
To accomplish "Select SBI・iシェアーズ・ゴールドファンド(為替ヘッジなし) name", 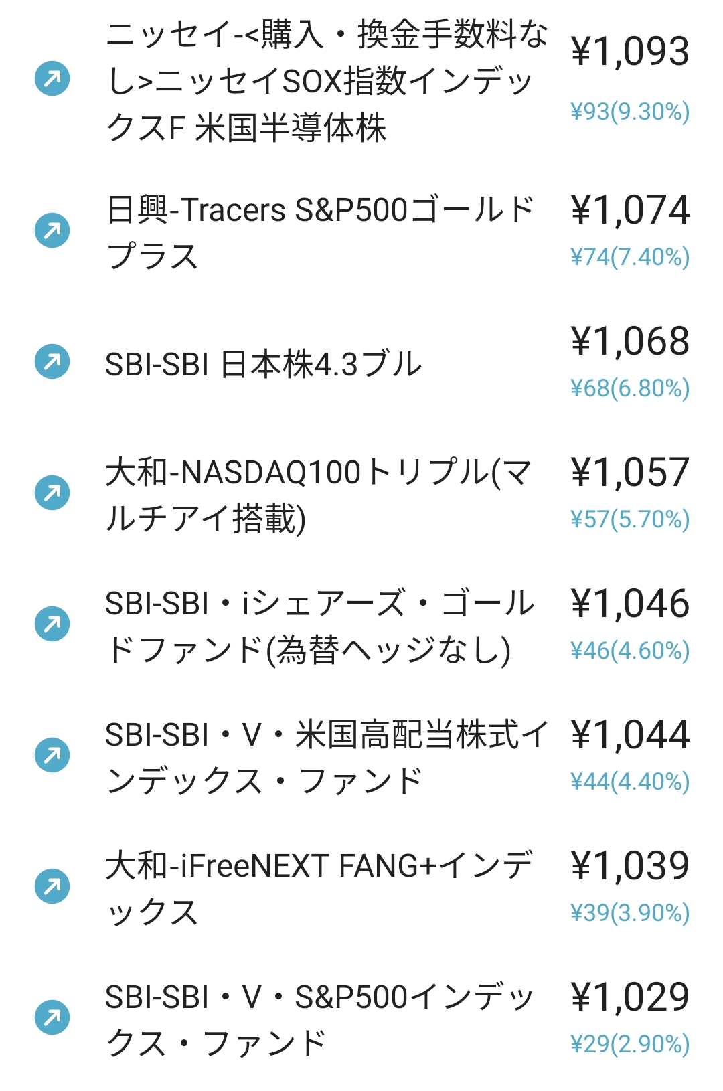I will tap(320, 626).
